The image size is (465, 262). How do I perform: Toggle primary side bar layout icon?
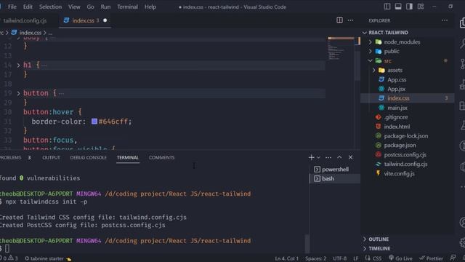tap(387, 7)
